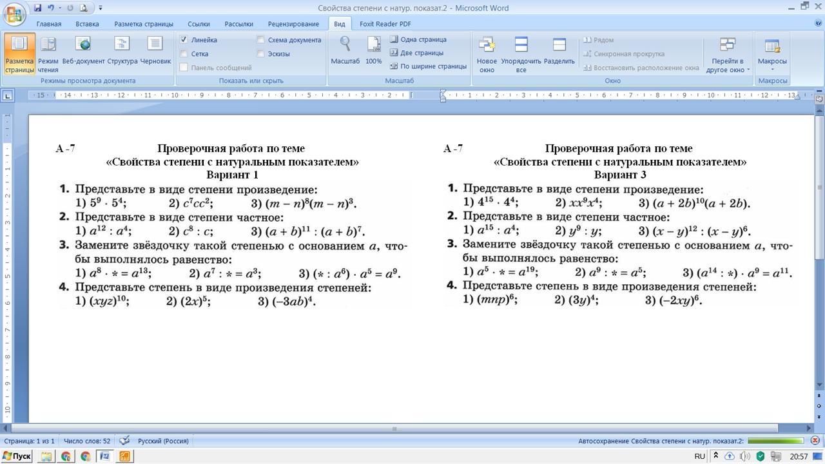
Task: Choose По ширине страницы zoom
Action: point(428,66)
